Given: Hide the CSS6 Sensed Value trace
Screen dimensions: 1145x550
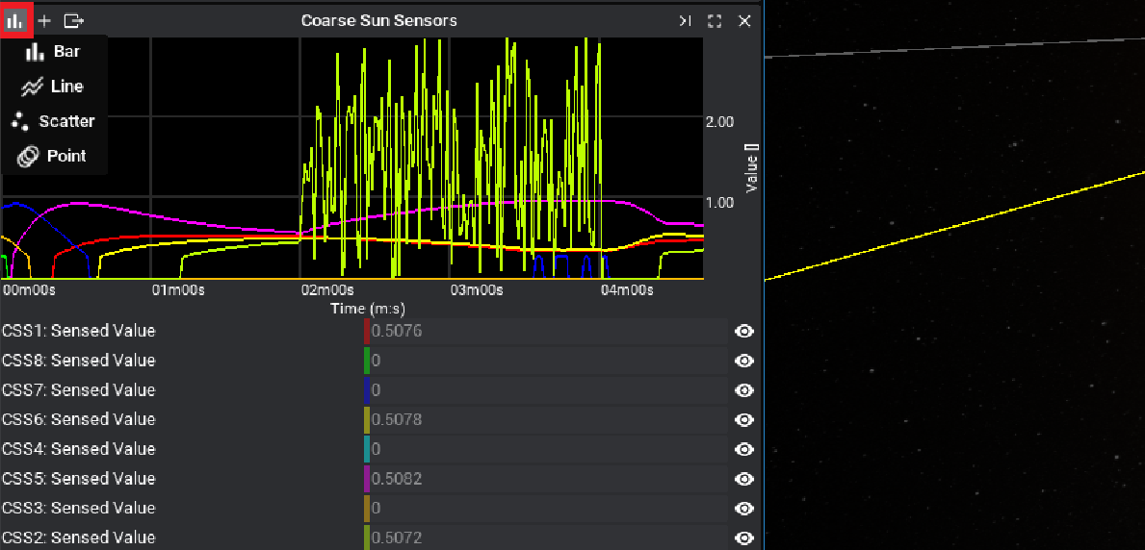Looking at the screenshot, I should pos(744,419).
